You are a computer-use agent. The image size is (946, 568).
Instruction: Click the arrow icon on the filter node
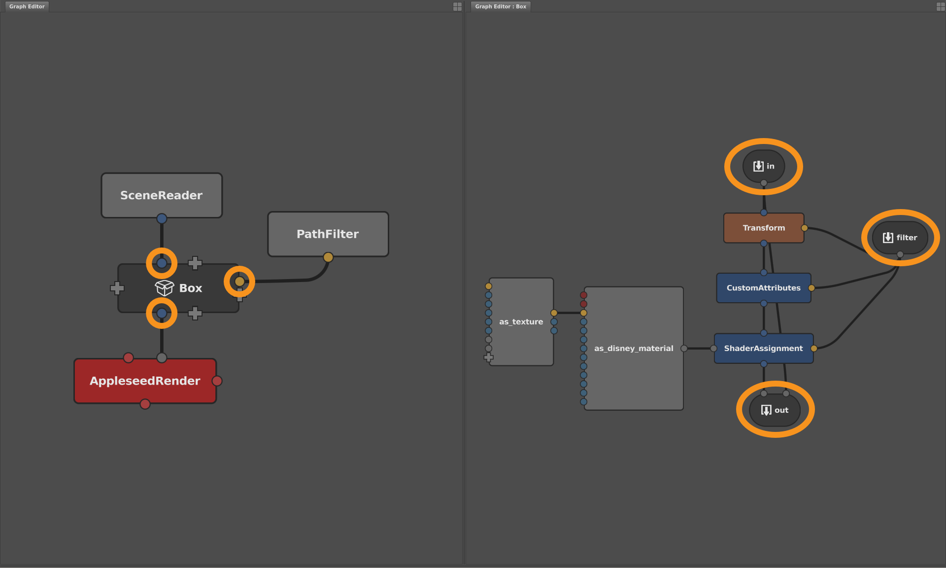[x=887, y=237]
